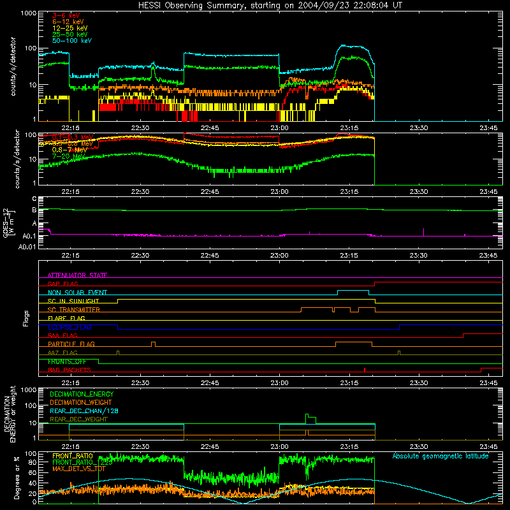Click the 80 label on Degrees axis

tap(33, 463)
